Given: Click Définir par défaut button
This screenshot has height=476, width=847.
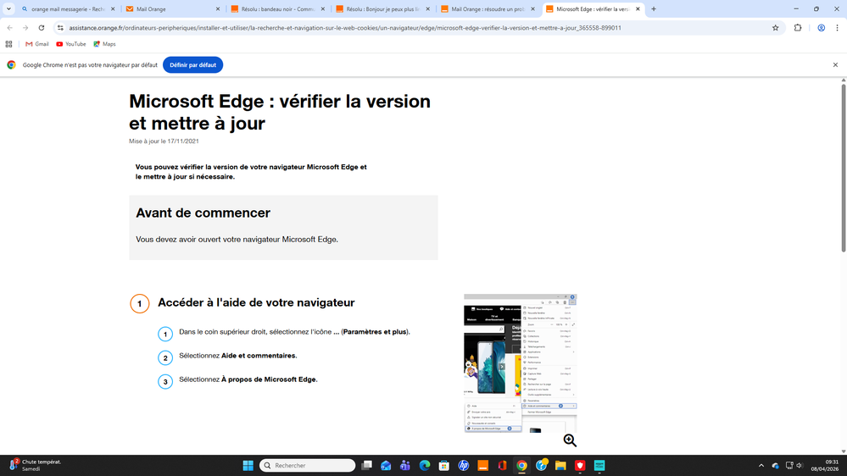Looking at the screenshot, I should (192, 64).
